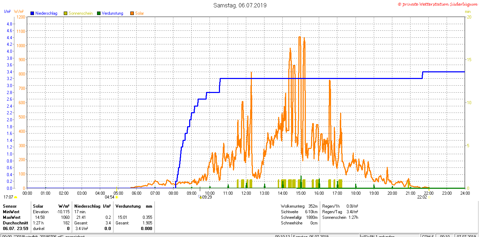The width and height of the screenshot is (489, 237).
Task: Click the 18:00 time axis label
Action: click(x=356, y=193)
